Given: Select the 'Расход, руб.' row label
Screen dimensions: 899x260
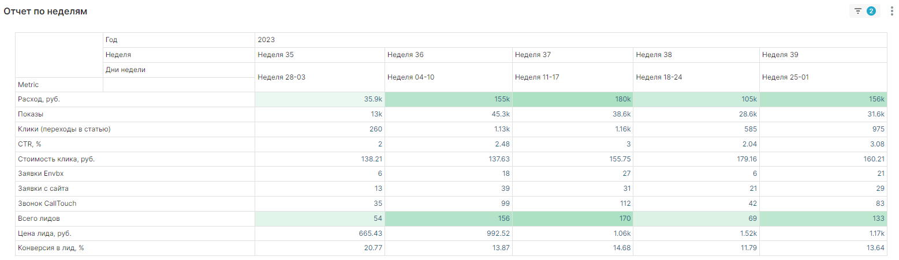Looking at the screenshot, I should click(x=39, y=99).
